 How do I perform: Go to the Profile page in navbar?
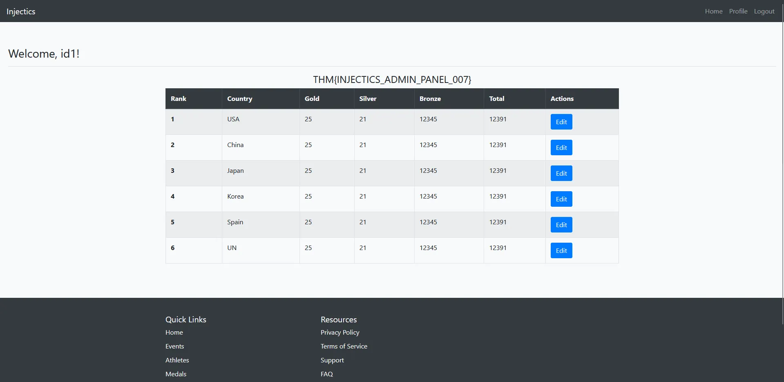click(x=738, y=11)
